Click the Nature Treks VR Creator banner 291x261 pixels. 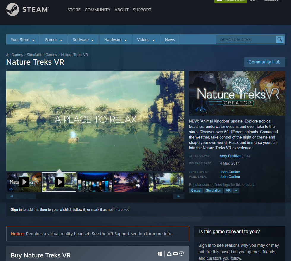pos(237,93)
